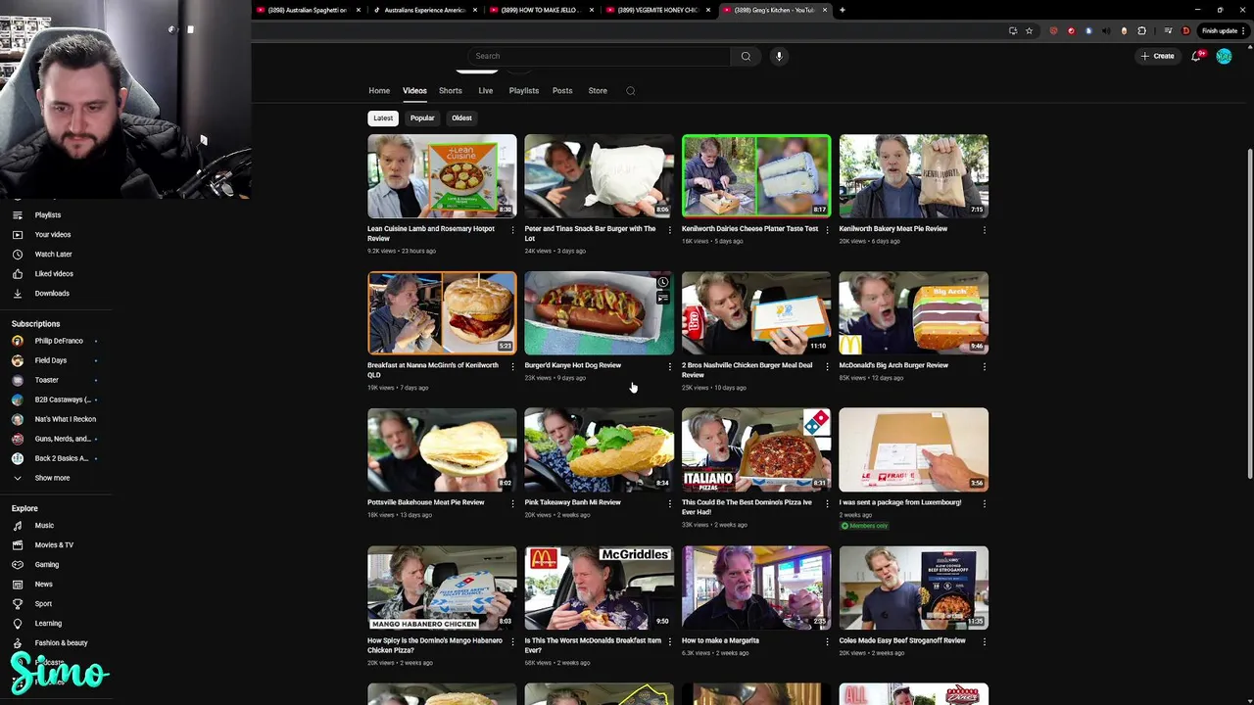Add Kanye Hot Dog video to Watch Later
This screenshot has height=705, width=1254.
pyautogui.click(x=663, y=282)
